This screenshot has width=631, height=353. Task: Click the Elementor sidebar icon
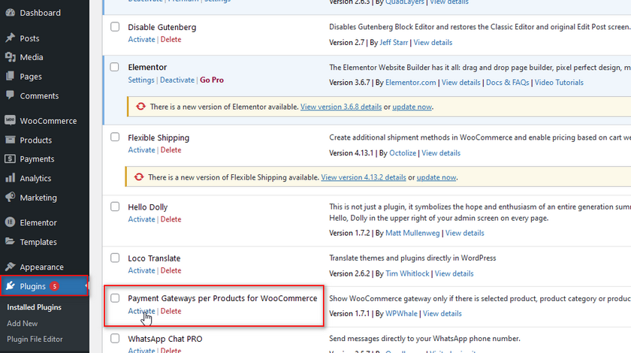10,222
